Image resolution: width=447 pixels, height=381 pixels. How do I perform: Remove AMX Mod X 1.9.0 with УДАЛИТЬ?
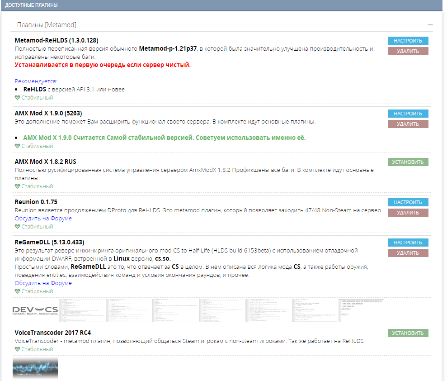[x=408, y=124]
